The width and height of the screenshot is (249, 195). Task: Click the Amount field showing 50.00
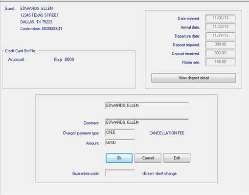tap(120, 143)
